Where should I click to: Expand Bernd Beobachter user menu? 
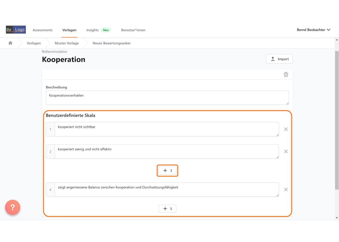pyautogui.click(x=314, y=30)
